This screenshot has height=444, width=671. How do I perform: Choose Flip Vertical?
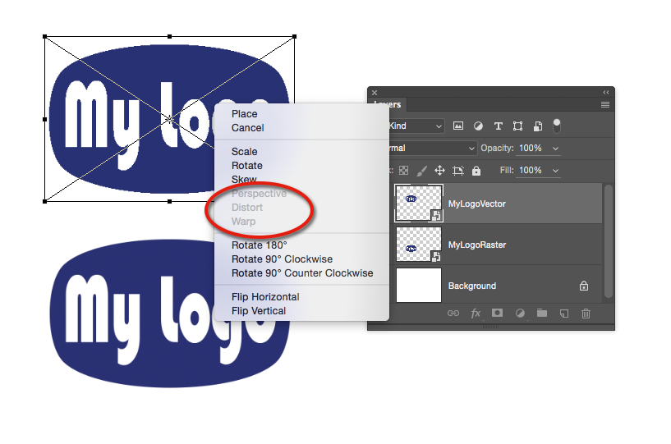click(259, 311)
